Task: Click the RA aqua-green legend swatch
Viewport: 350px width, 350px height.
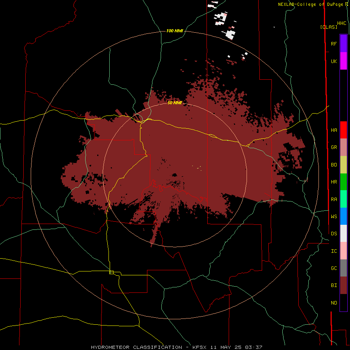Action: (343, 199)
